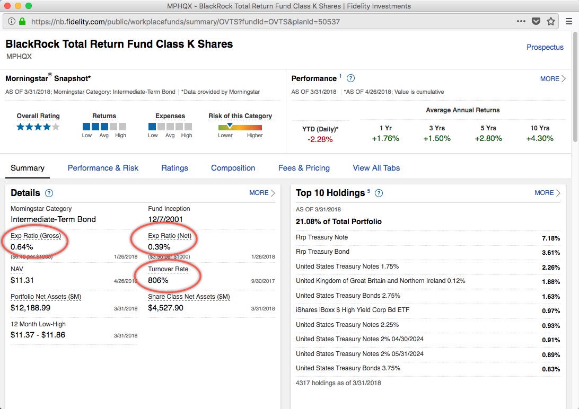The width and height of the screenshot is (579, 409).
Task: Click the Expenses rating label
Action: pyautogui.click(x=170, y=116)
